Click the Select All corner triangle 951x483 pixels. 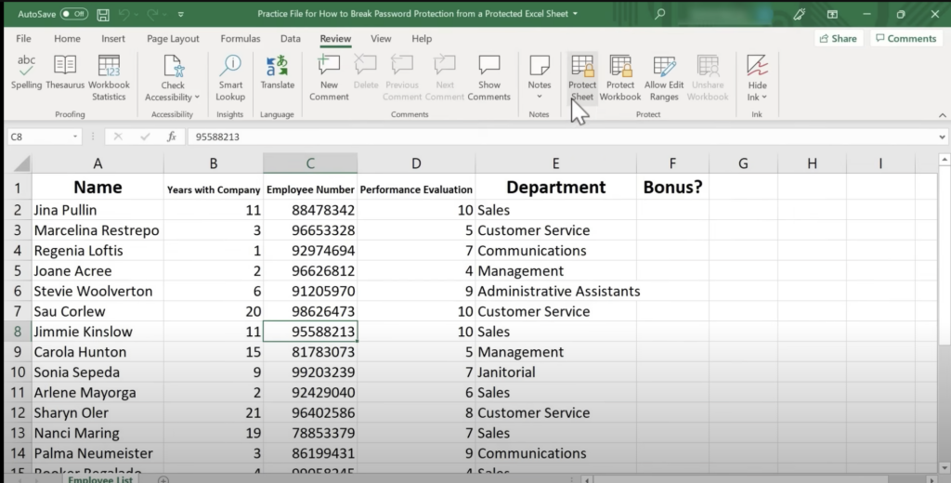point(22,163)
